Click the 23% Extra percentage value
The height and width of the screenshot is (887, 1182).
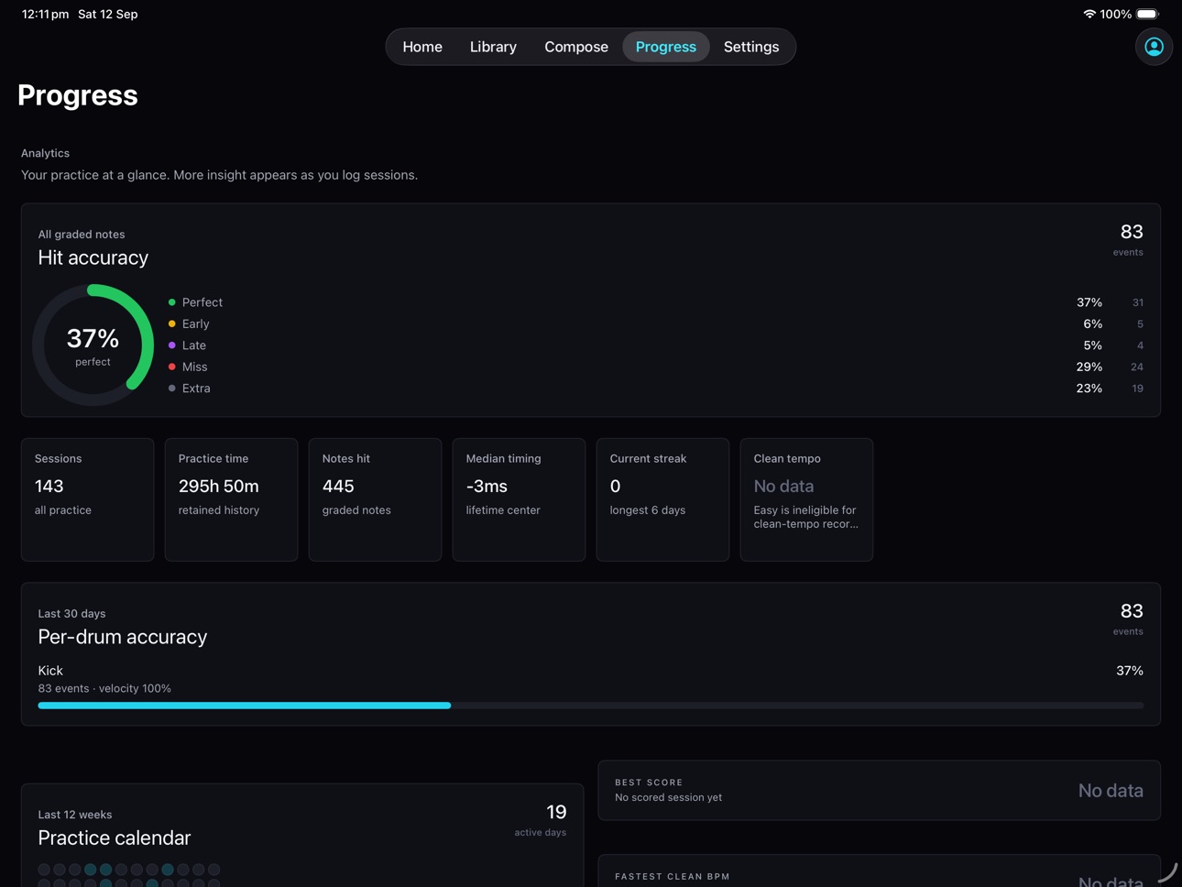tap(1089, 389)
